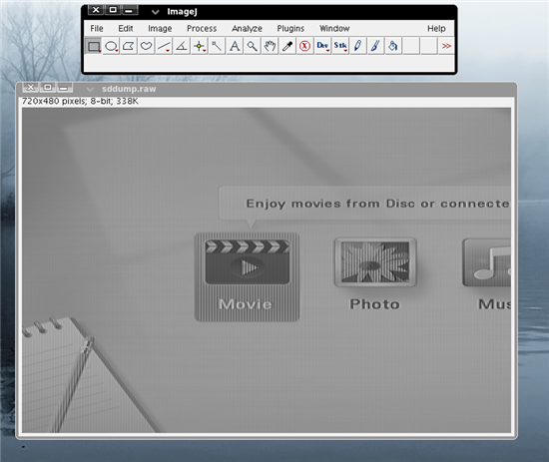
Task: Open the Process menu
Action: click(x=202, y=28)
